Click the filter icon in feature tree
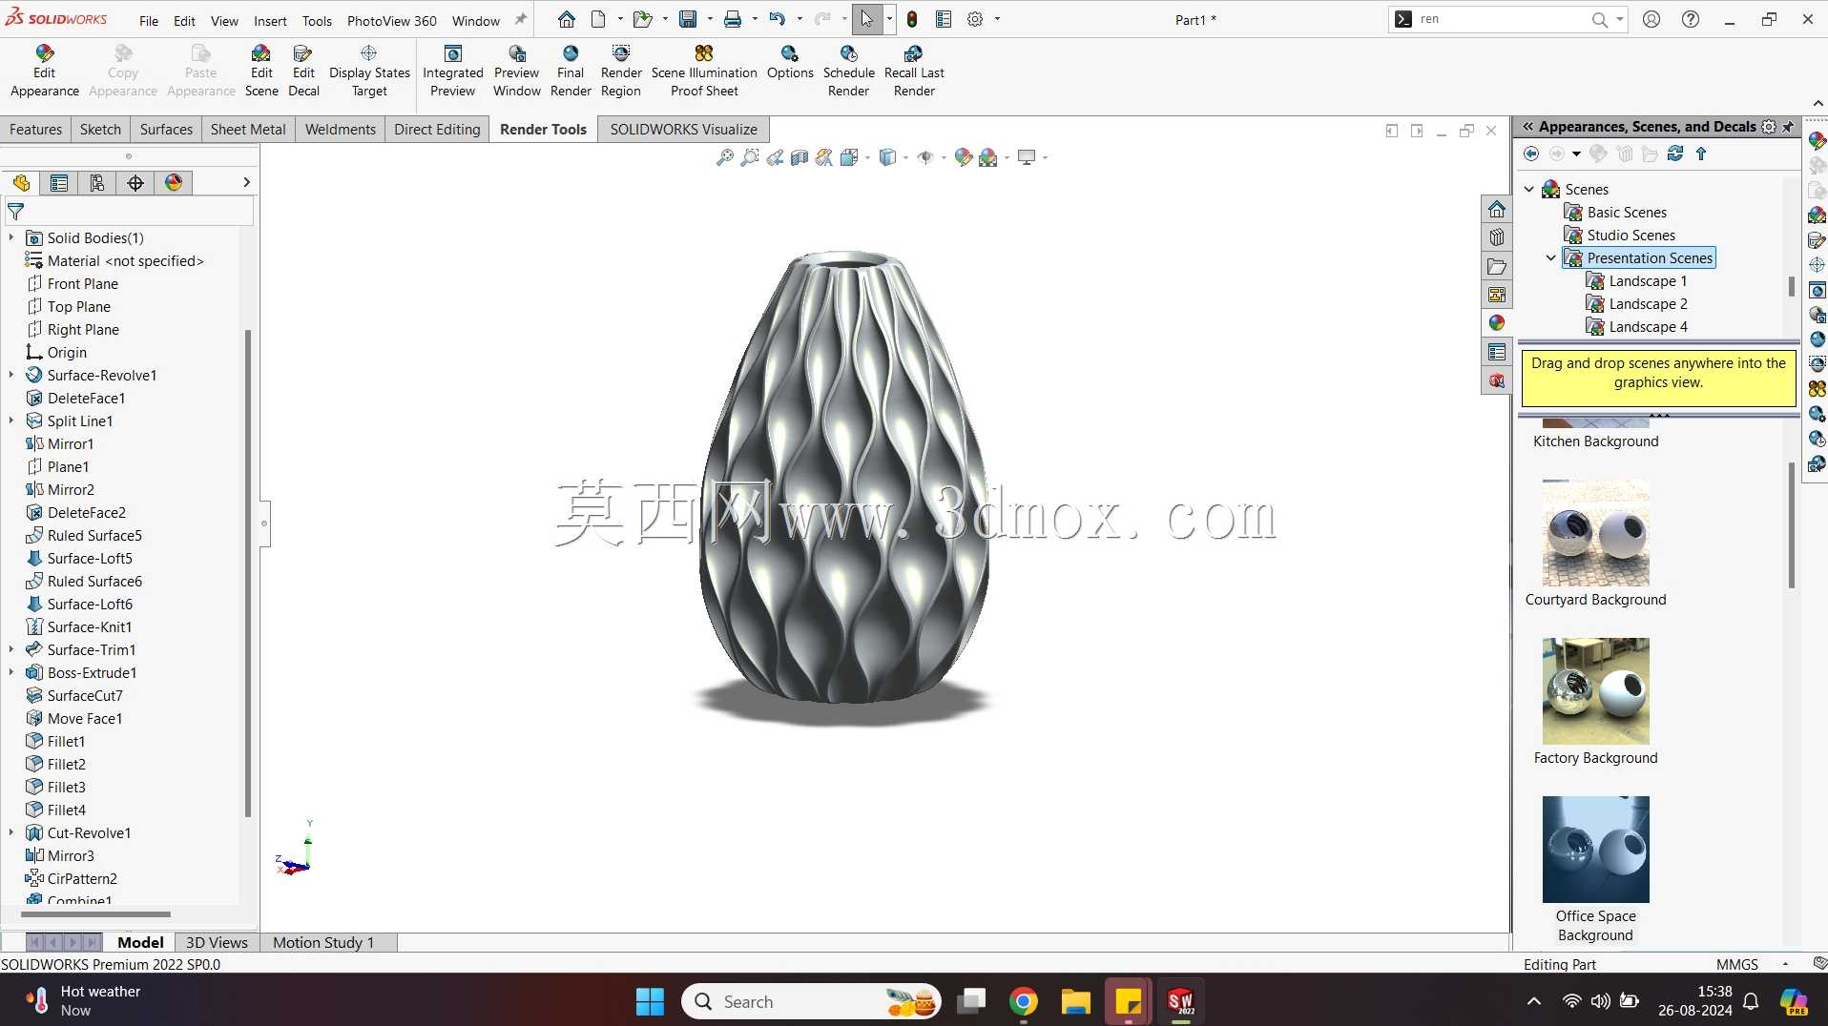 pyautogui.click(x=15, y=212)
